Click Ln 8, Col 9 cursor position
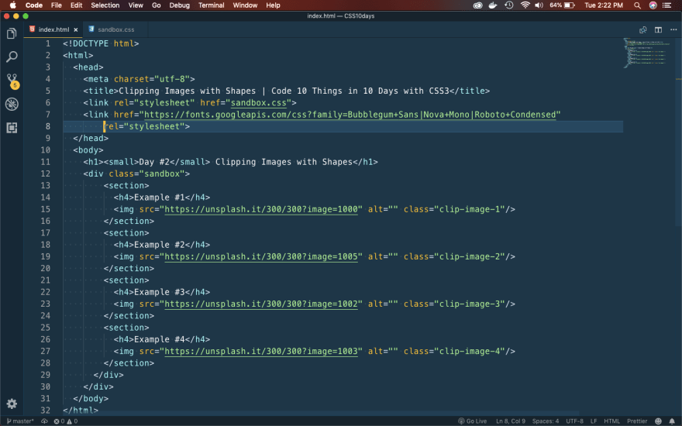 pyautogui.click(x=511, y=421)
